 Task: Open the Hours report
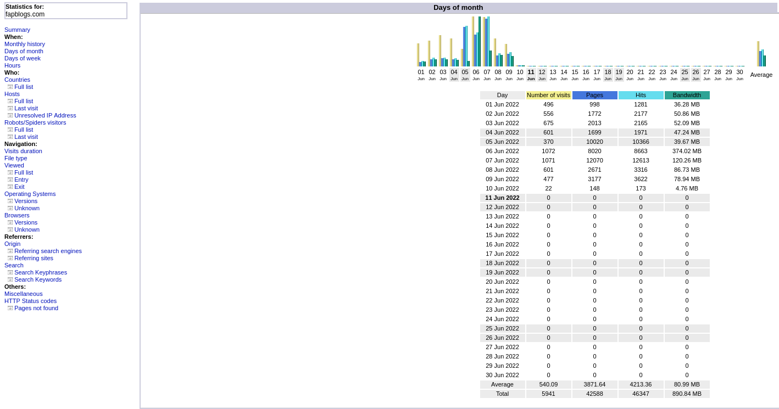pyautogui.click(x=12, y=65)
